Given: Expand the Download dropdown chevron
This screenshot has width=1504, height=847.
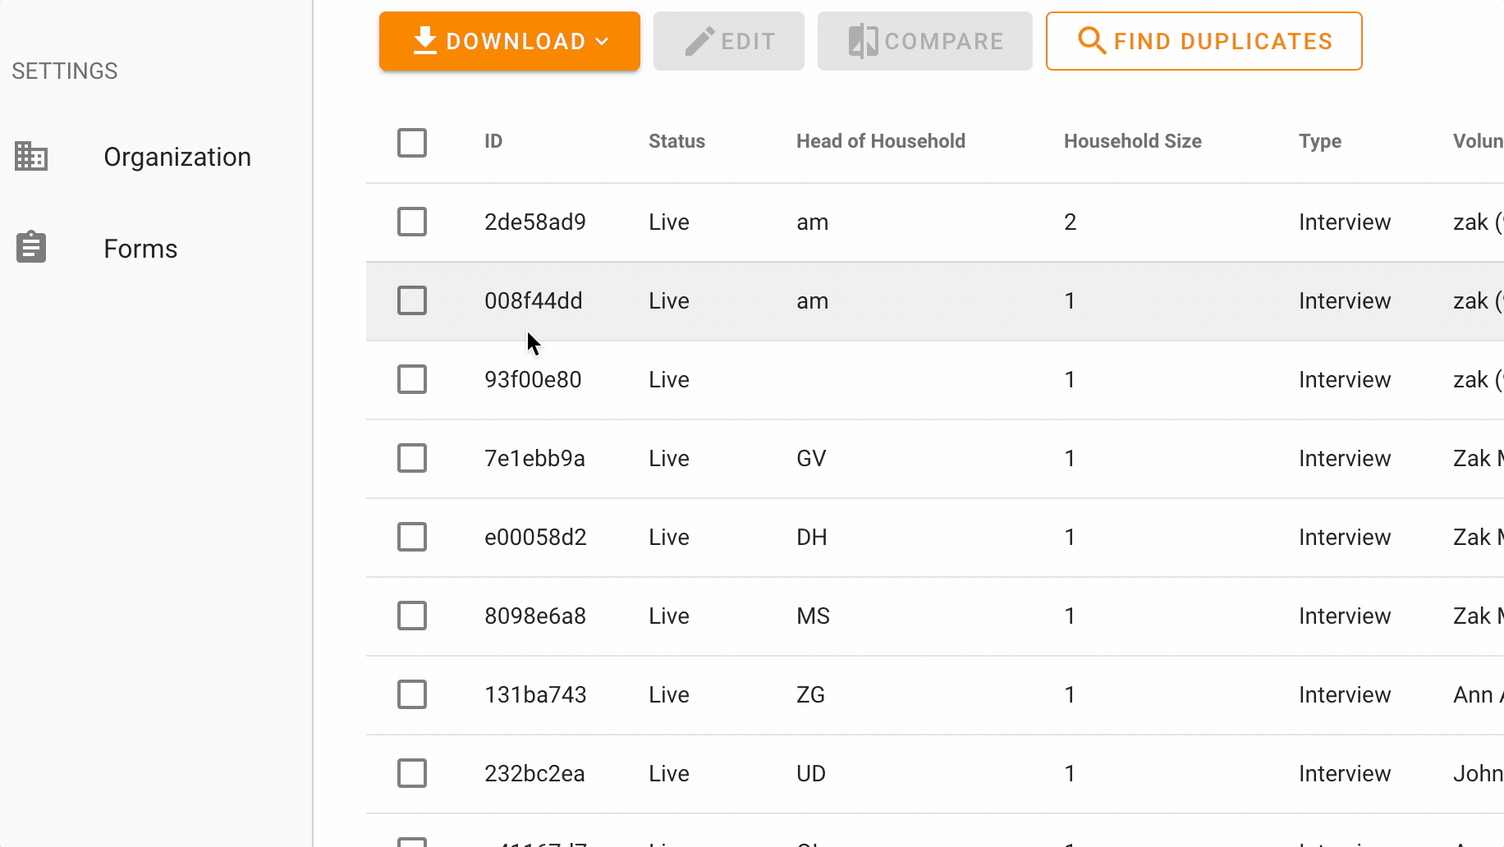Looking at the screenshot, I should point(603,41).
